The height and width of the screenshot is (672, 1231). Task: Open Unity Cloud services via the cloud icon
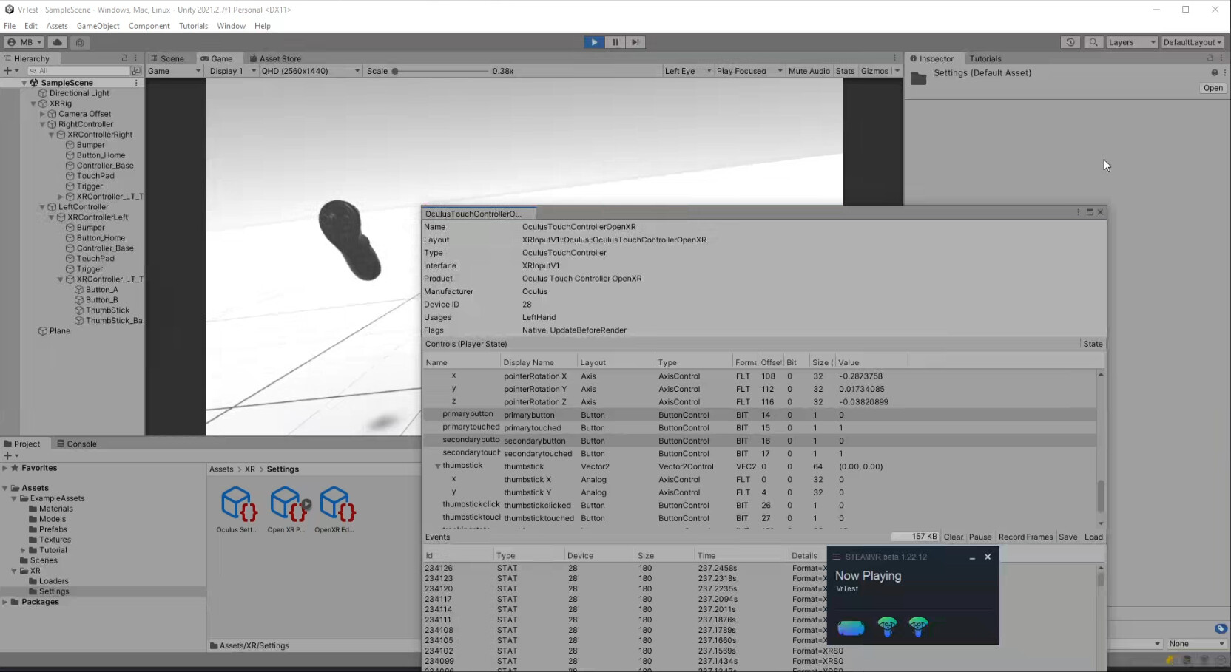tap(58, 42)
